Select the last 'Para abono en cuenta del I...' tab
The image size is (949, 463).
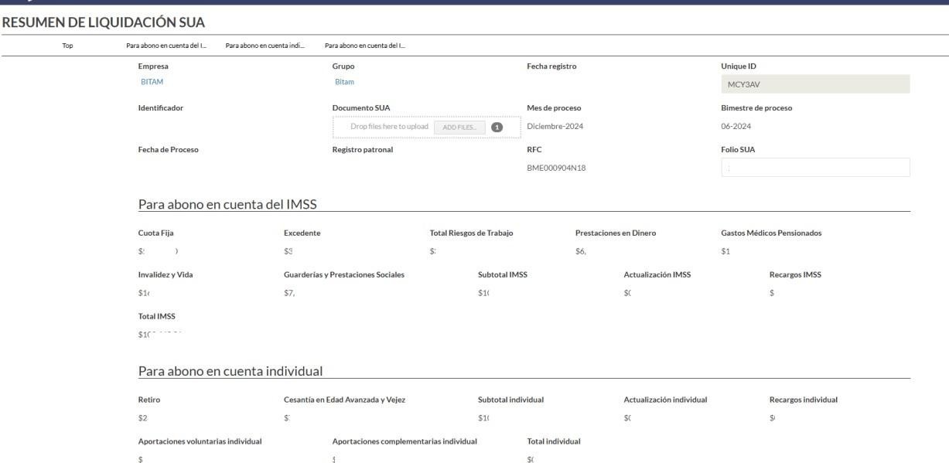tap(365, 45)
